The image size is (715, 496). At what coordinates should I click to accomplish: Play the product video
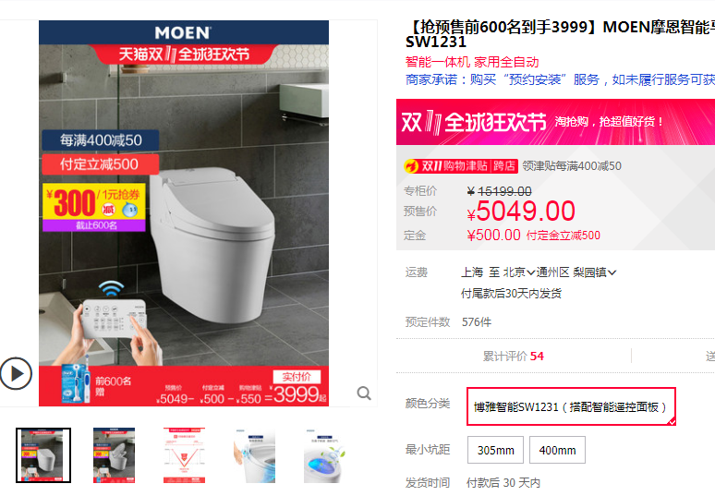(16, 374)
